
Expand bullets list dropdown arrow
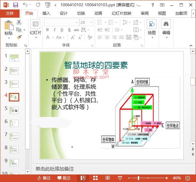coord(105,22)
